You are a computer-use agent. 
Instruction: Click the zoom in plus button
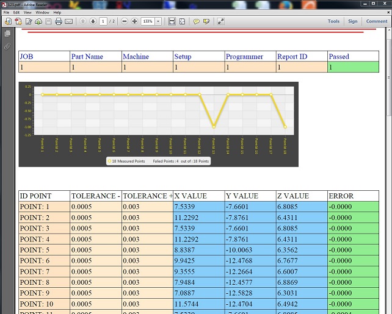pos(134,21)
